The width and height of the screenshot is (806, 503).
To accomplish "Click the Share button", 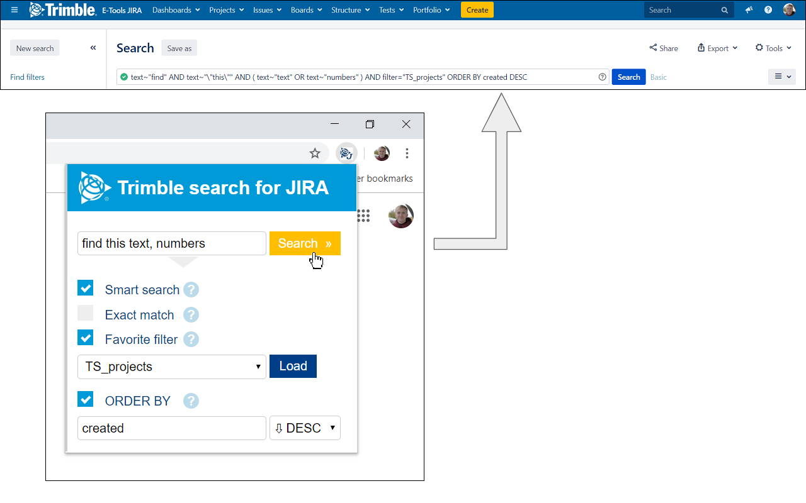I will pos(664,48).
